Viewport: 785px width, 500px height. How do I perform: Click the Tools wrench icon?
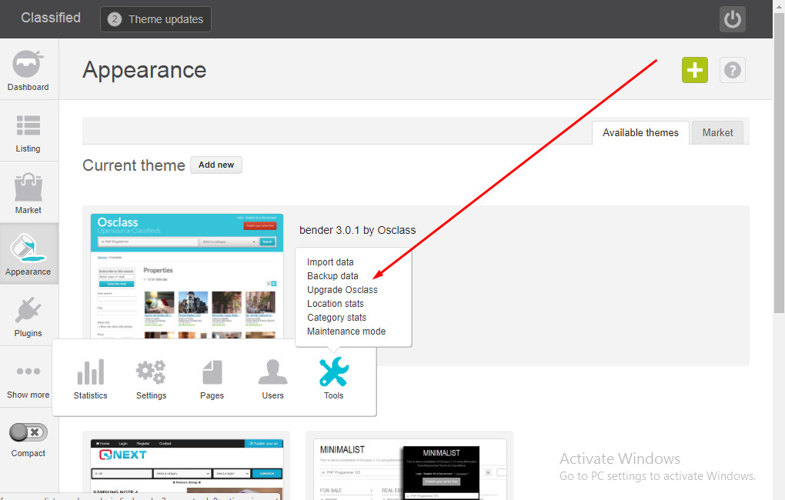334,372
